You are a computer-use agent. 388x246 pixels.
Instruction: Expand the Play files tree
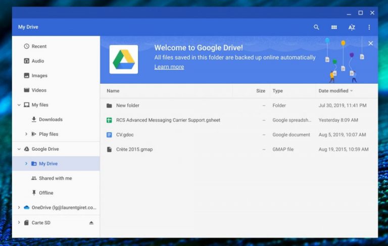click(26, 134)
